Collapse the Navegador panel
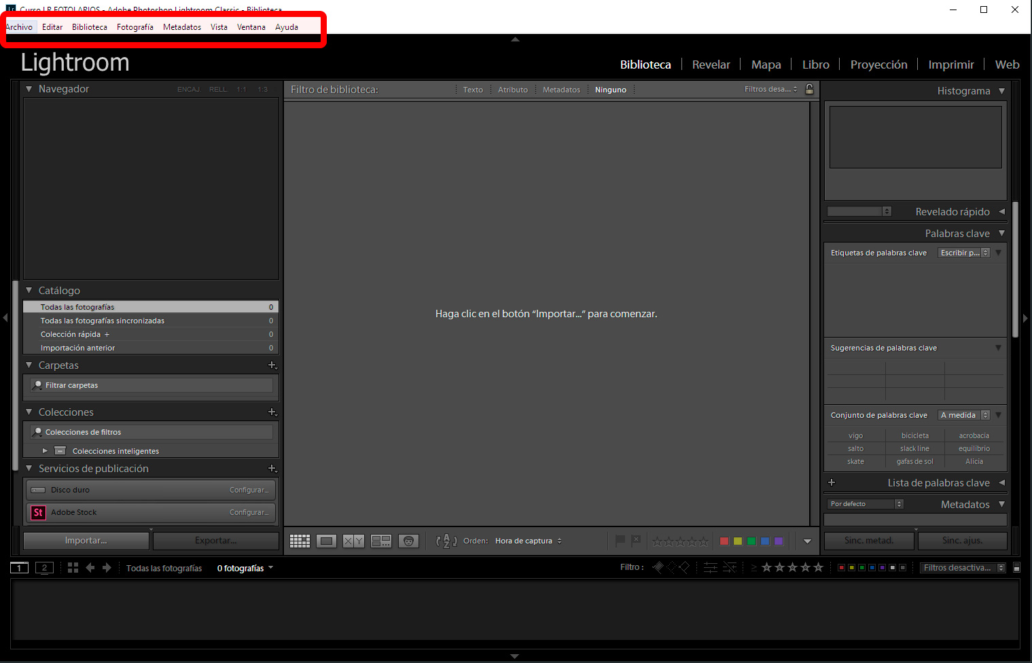 [x=29, y=89]
